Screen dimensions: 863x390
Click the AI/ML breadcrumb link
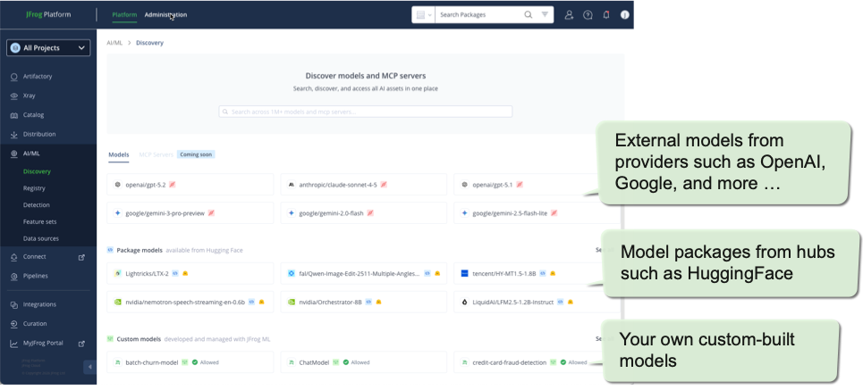click(x=114, y=43)
